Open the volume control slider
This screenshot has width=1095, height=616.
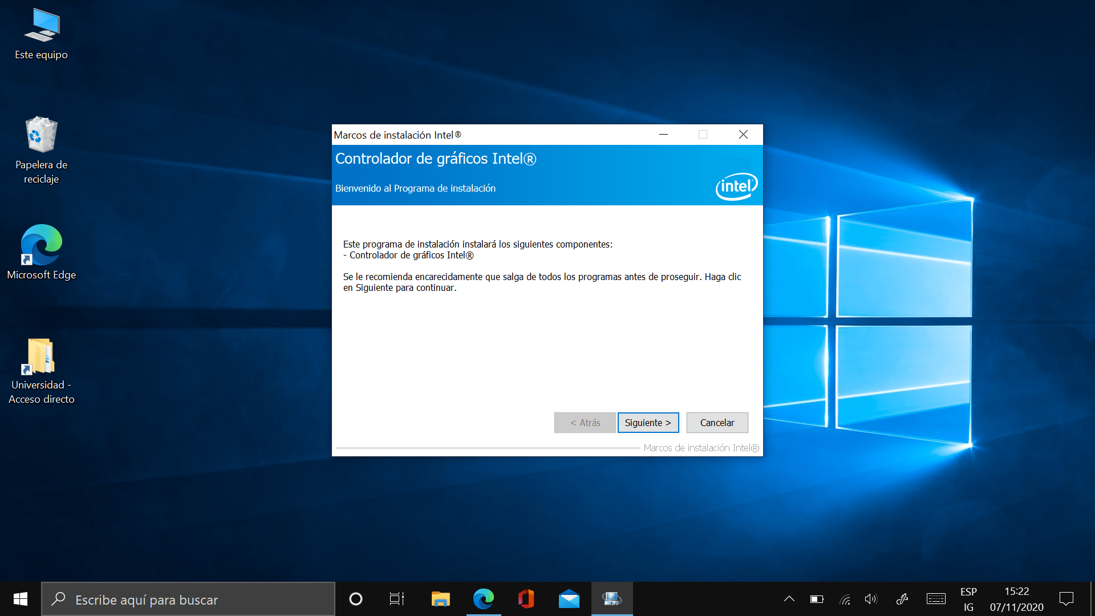(871, 599)
